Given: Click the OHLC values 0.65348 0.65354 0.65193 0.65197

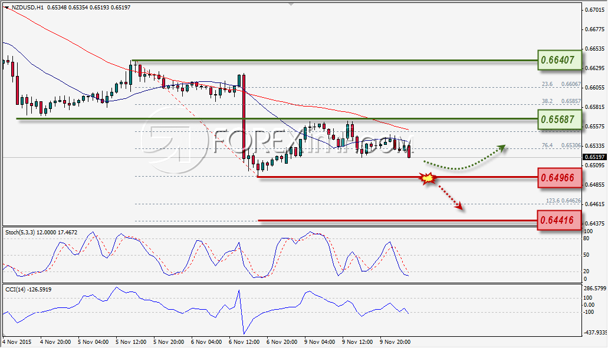Looking at the screenshot, I should pos(88,7).
